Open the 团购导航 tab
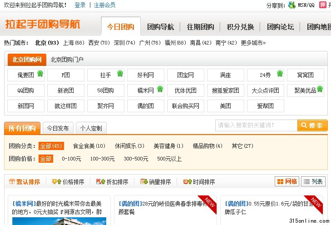This screenshot has width=331, height=225. (160, 27)
